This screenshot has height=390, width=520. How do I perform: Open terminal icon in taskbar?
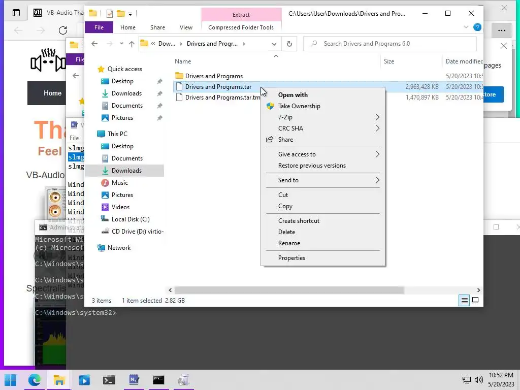(109, 380)
